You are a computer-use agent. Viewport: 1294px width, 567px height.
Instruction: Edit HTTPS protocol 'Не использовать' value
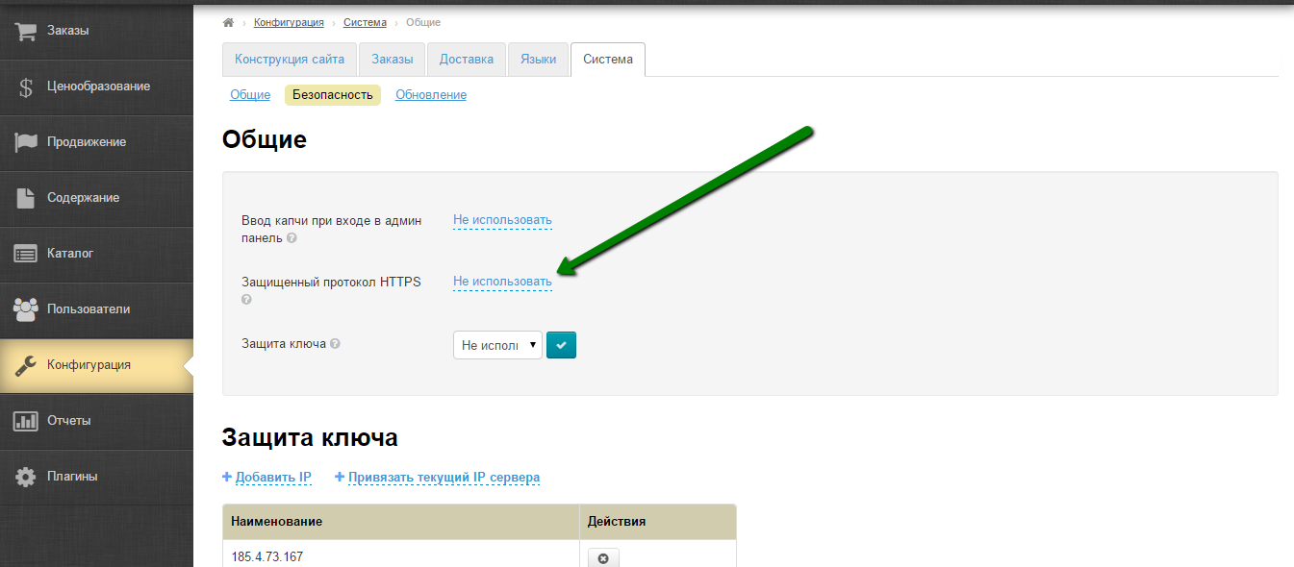pos(502,282)
